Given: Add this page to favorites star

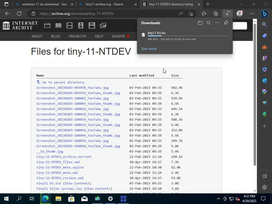Looking at the screenshot, I should 190,14.
